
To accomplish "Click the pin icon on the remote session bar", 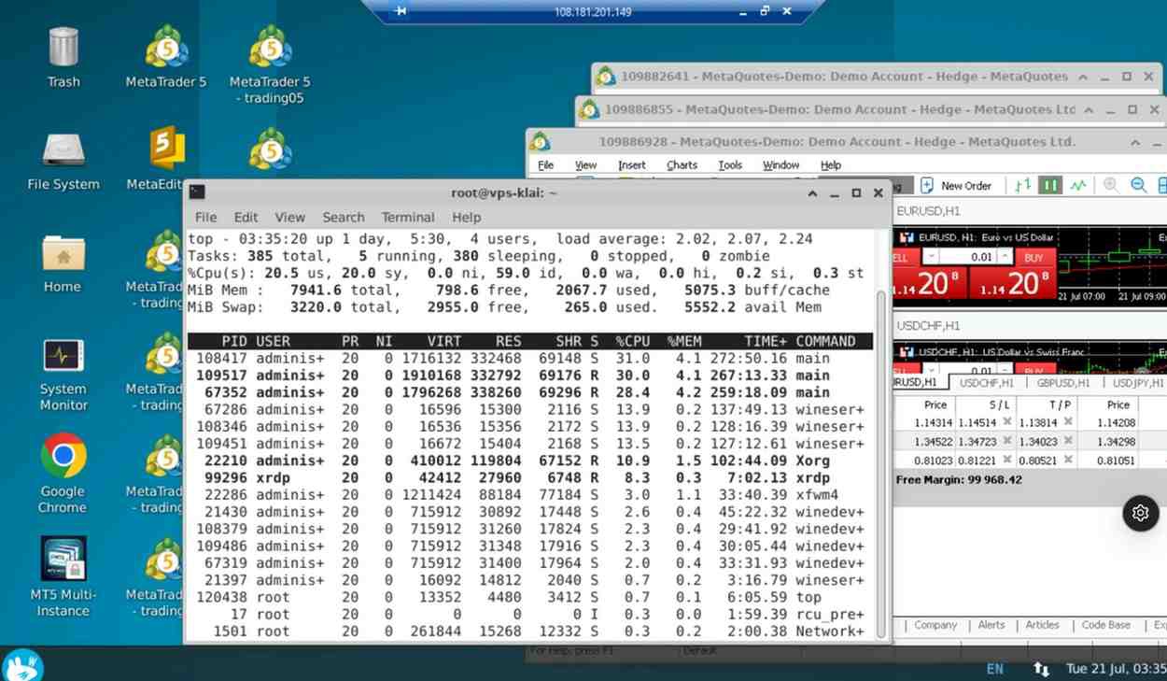I will coord(401,11).
